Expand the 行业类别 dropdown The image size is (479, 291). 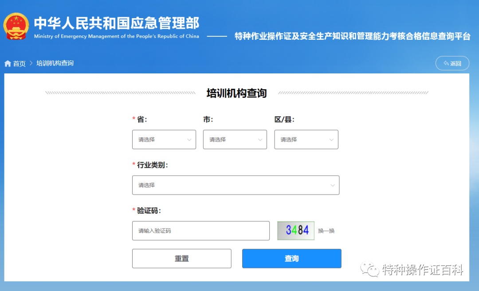[x=236, y=185]
